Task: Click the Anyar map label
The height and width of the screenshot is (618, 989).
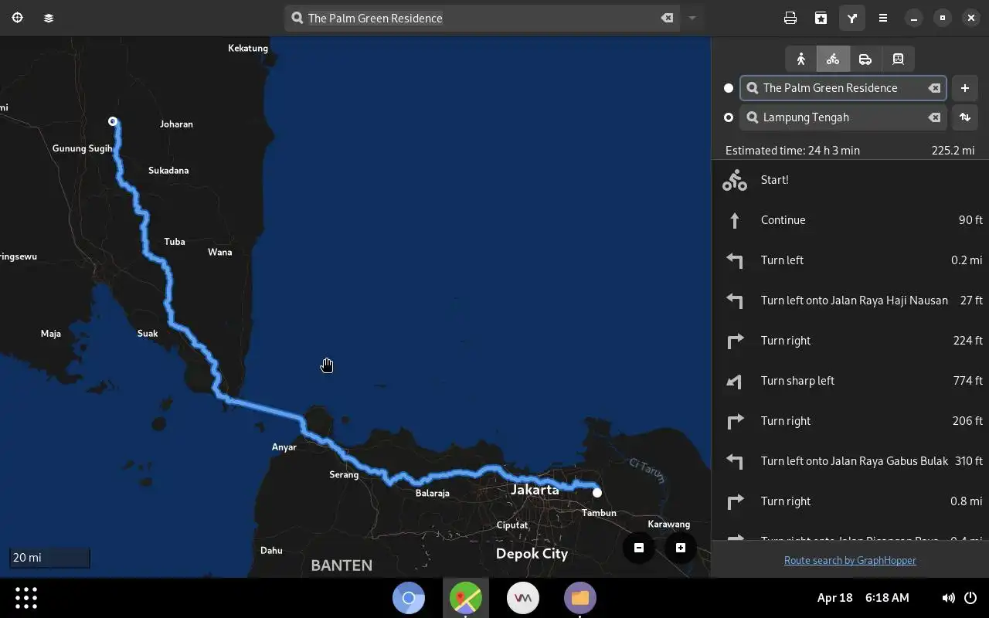Action: pyautogui.click(x=284, y=447)
